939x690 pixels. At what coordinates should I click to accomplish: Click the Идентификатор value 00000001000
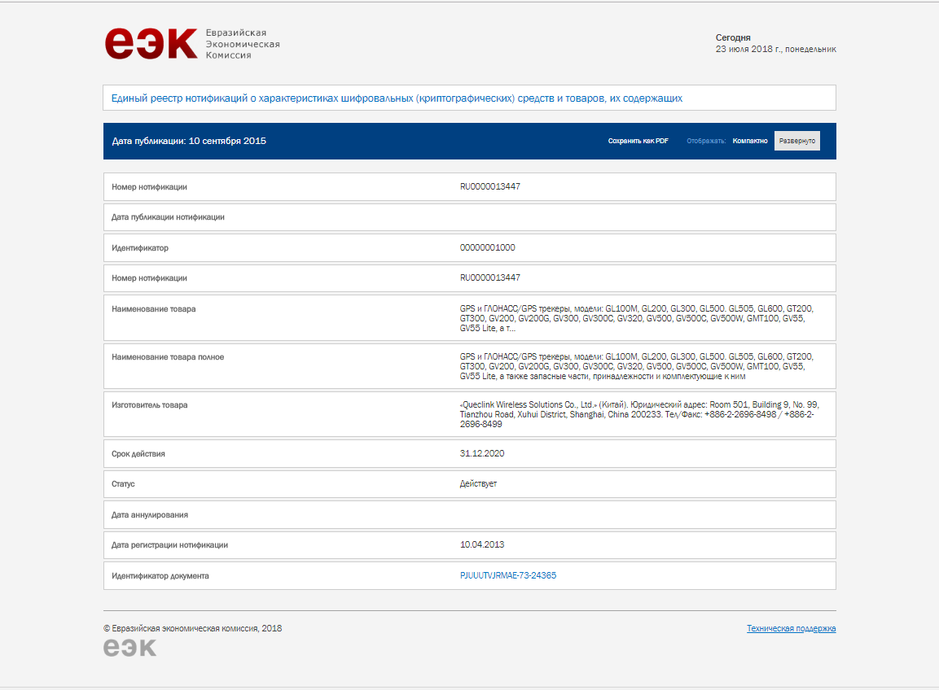pyautogui.click(x=487, y=247)
